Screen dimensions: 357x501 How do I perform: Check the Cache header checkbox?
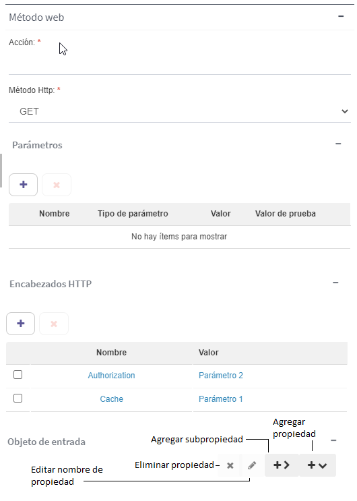pos(18,398)
